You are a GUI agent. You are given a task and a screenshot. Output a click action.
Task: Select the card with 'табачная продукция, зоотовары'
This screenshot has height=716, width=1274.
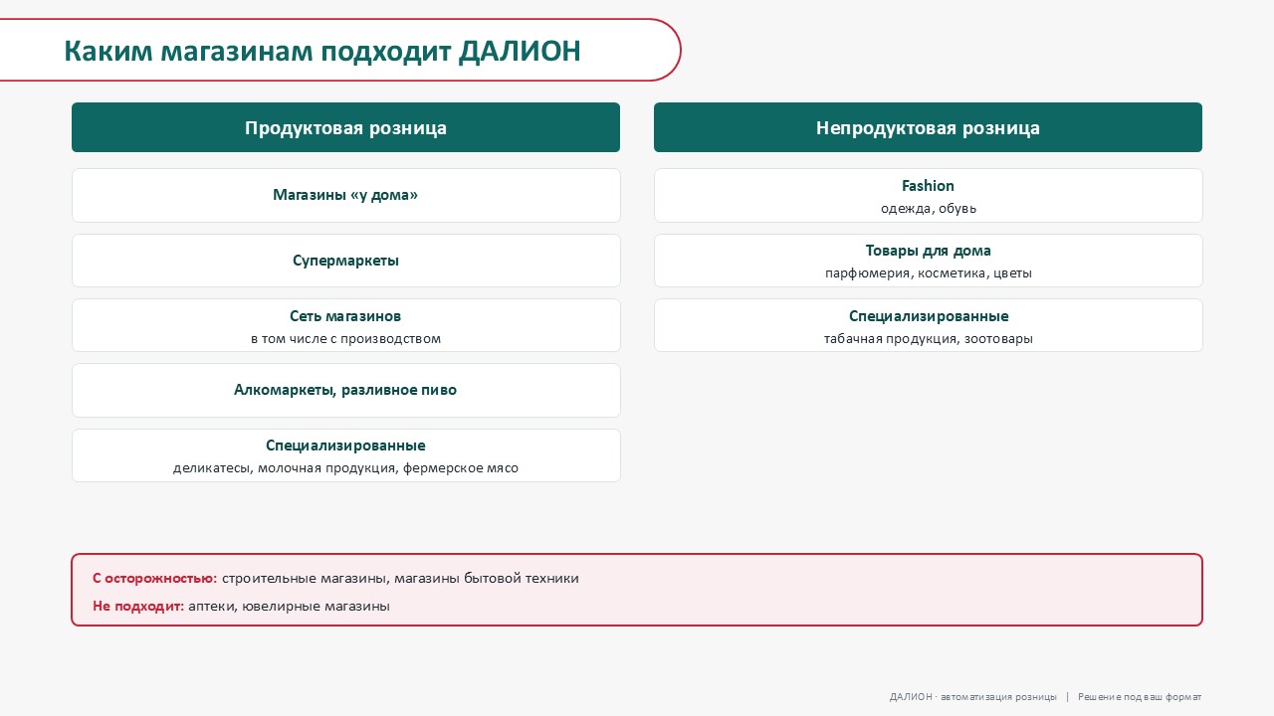pyautogui.click(x=928, y=325)
